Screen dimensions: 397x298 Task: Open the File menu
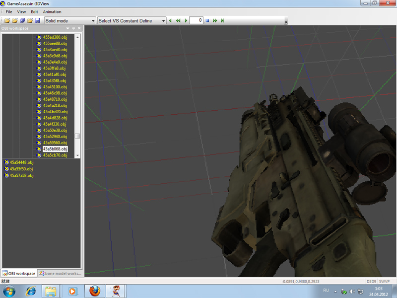pos(9,11)
